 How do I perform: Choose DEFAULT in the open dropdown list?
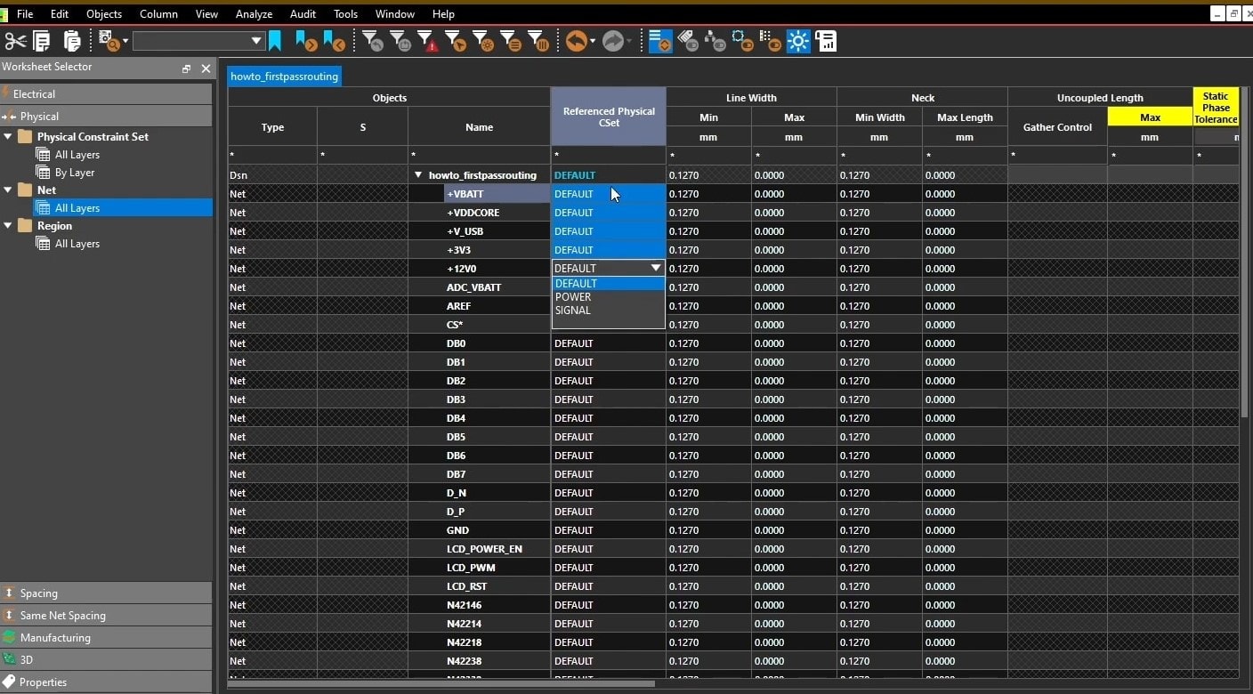(608, 284)
